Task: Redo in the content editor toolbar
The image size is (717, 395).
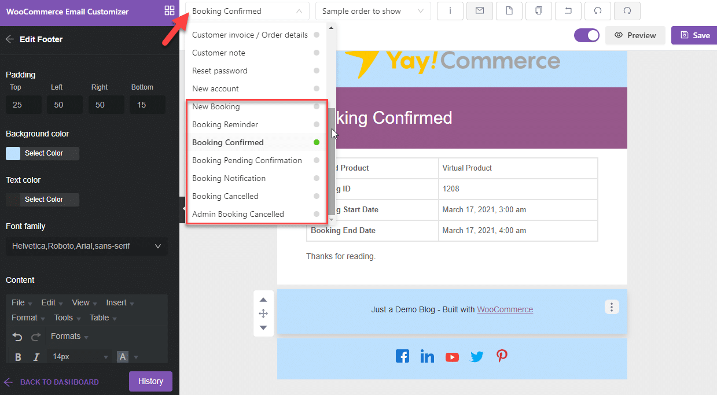Action: [x=36, y=337]
